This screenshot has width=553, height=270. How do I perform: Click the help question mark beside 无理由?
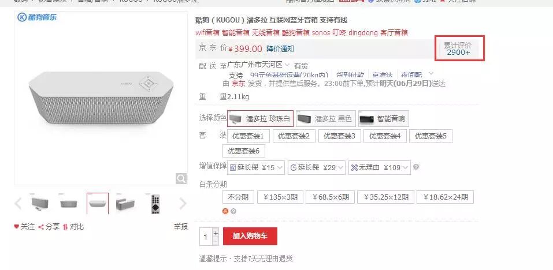[416, 167]
